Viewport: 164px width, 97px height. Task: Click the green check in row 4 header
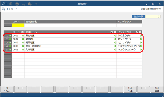point(10,46)
